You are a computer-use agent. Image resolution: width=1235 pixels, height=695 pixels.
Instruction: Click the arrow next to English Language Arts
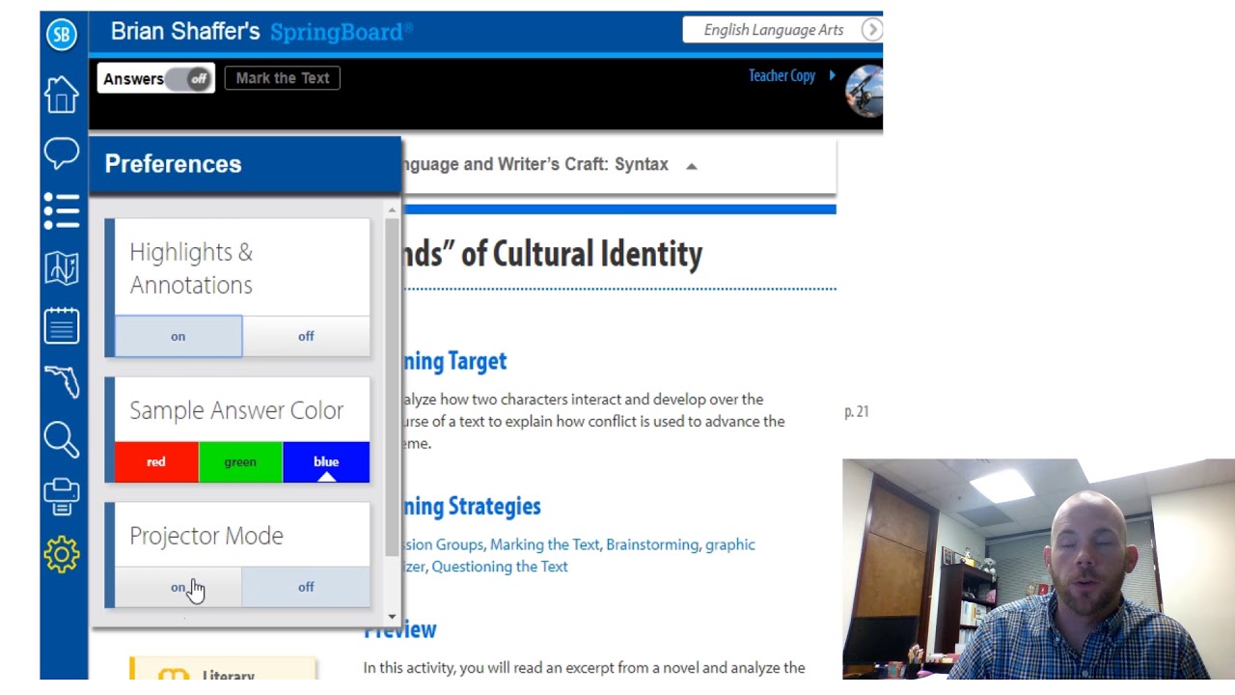(x=871, y=30)
